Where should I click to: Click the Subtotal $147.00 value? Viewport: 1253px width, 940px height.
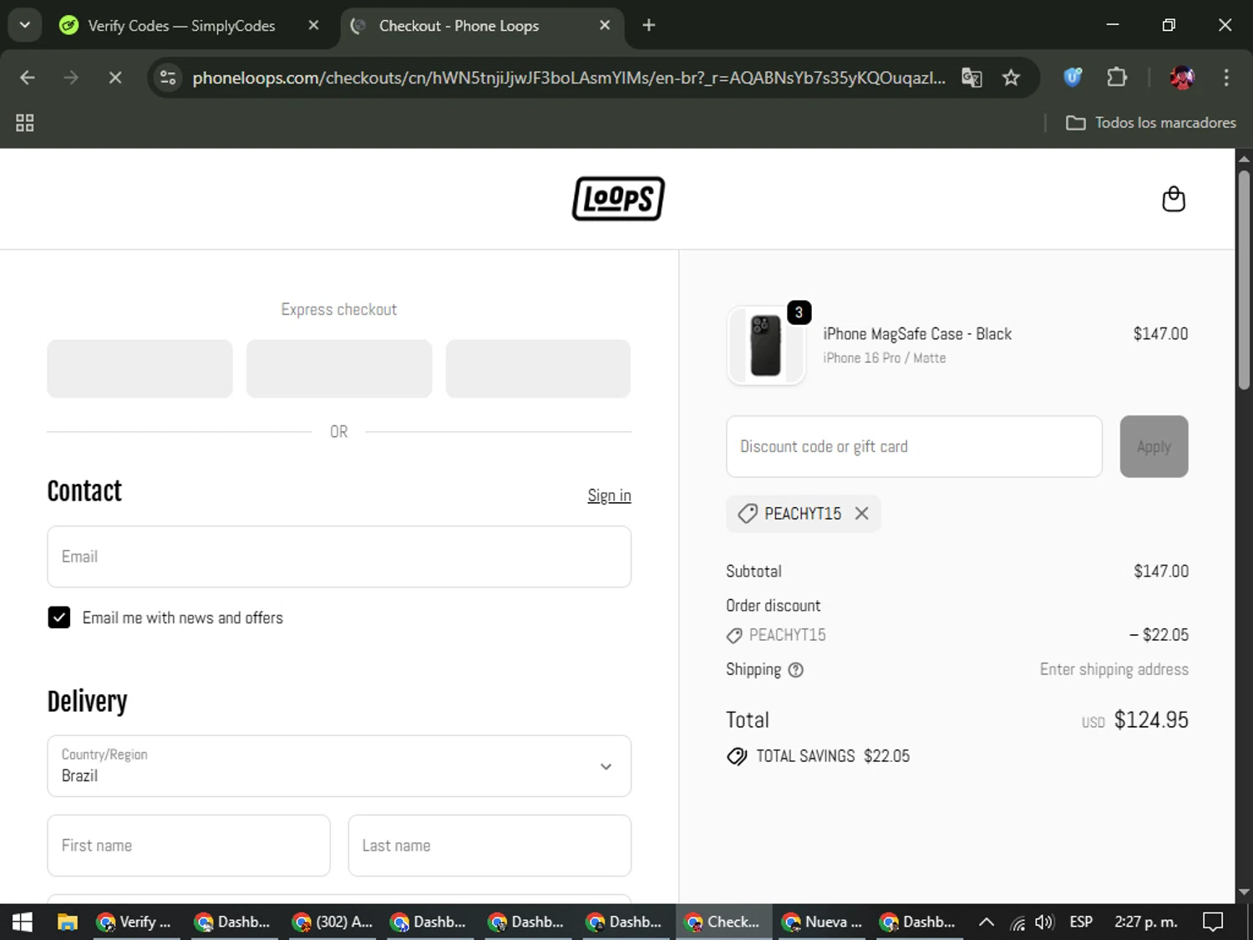coord(1161,572)
